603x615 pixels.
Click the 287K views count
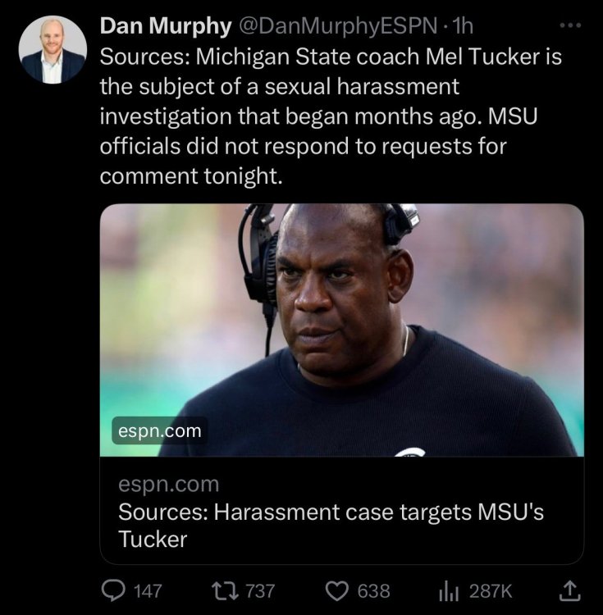[x=491, y=590]
